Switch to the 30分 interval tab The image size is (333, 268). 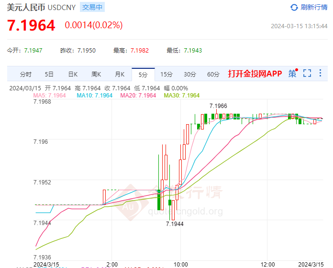click(x=190, y=75)
